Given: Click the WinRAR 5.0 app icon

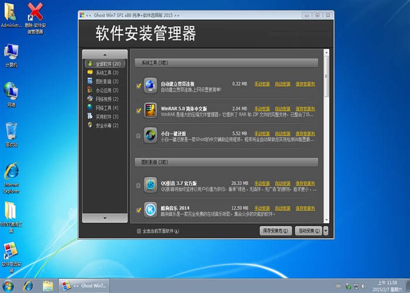Looking at the screenshot, I should pos(151,110).
